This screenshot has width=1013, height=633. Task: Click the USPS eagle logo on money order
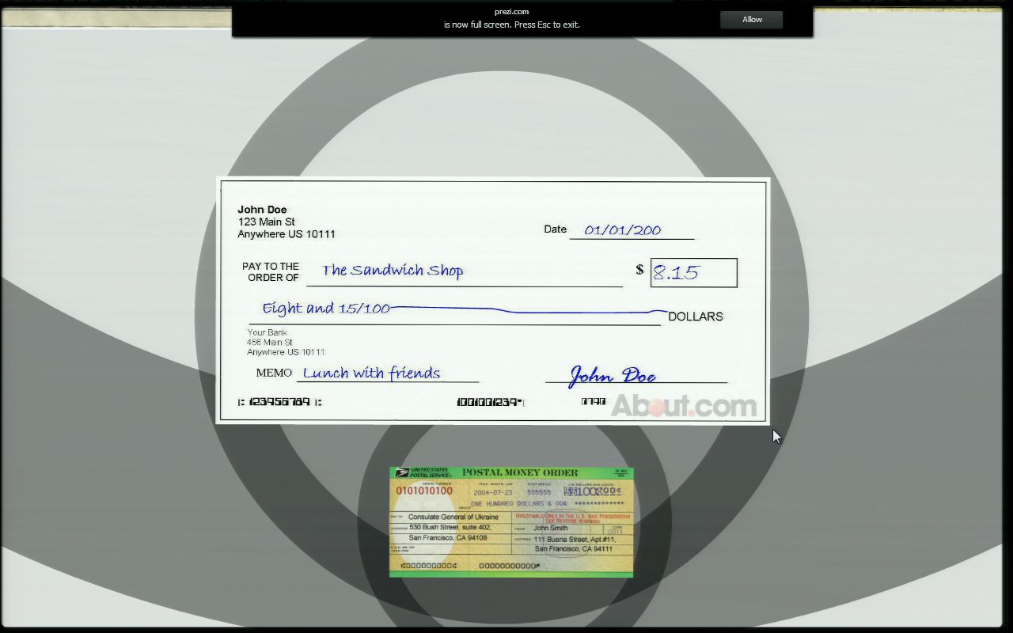(401, 472)
